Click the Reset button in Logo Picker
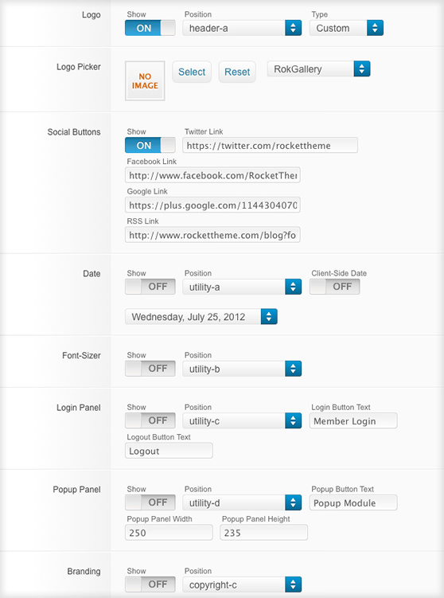Image resolution: width=444 pixels, height=598 pixels. pyautogui.click(x=237, y=72)
